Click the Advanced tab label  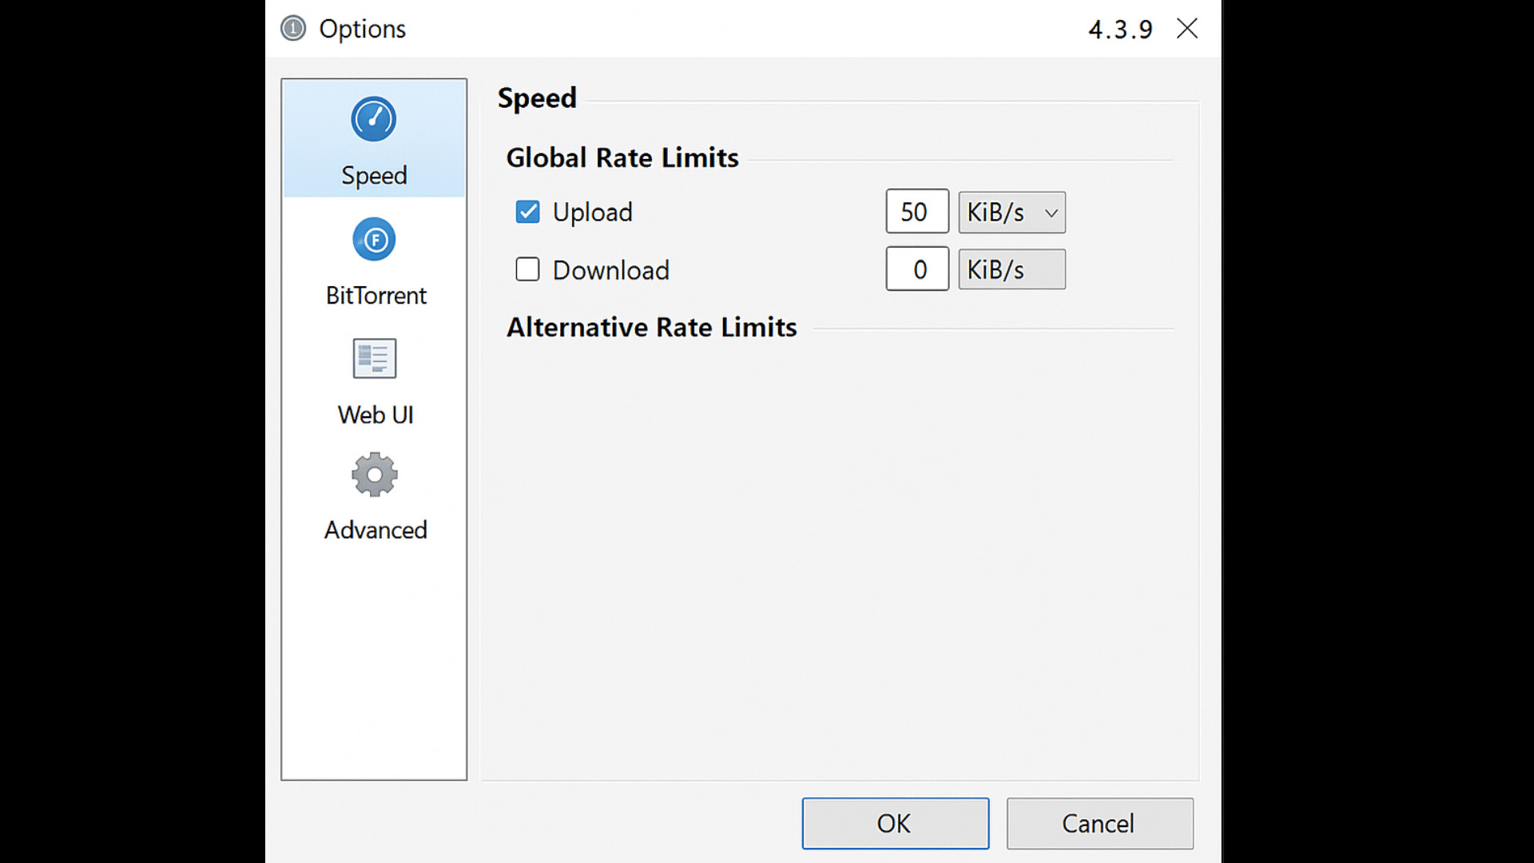(x=376, y=530)
